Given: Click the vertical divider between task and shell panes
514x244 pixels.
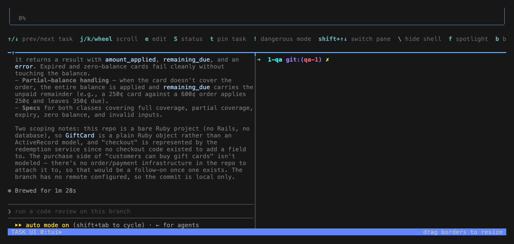Looking at the screenshot, I should coord(255,141).
